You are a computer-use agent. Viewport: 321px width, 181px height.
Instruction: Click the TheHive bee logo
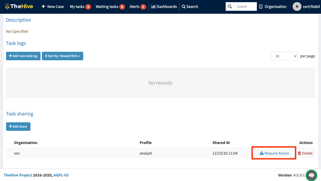pos(7,7)
